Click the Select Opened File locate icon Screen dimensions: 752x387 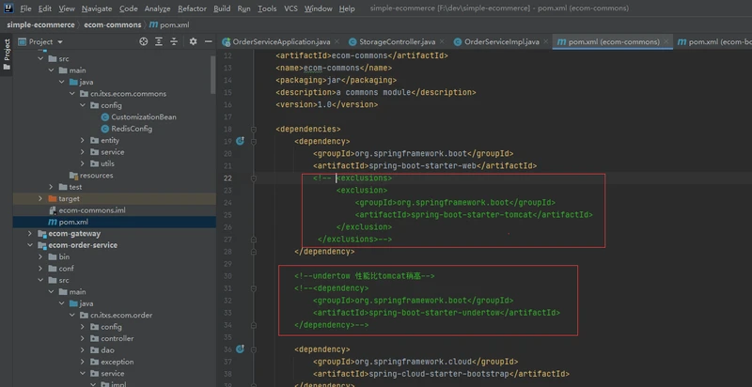coord(144,41)
